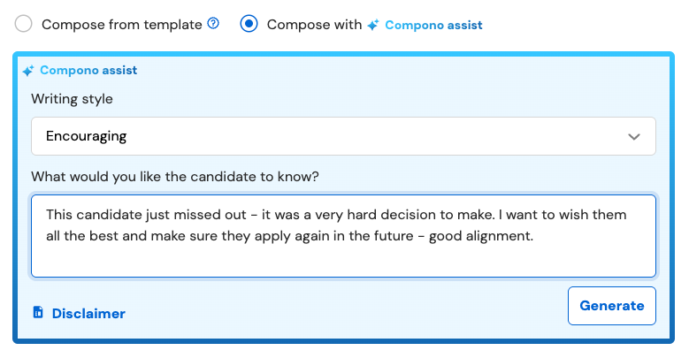Click the sparkle icon in the panel header
The height and width of the screenshot is (358, 689).
pos(28,71)
